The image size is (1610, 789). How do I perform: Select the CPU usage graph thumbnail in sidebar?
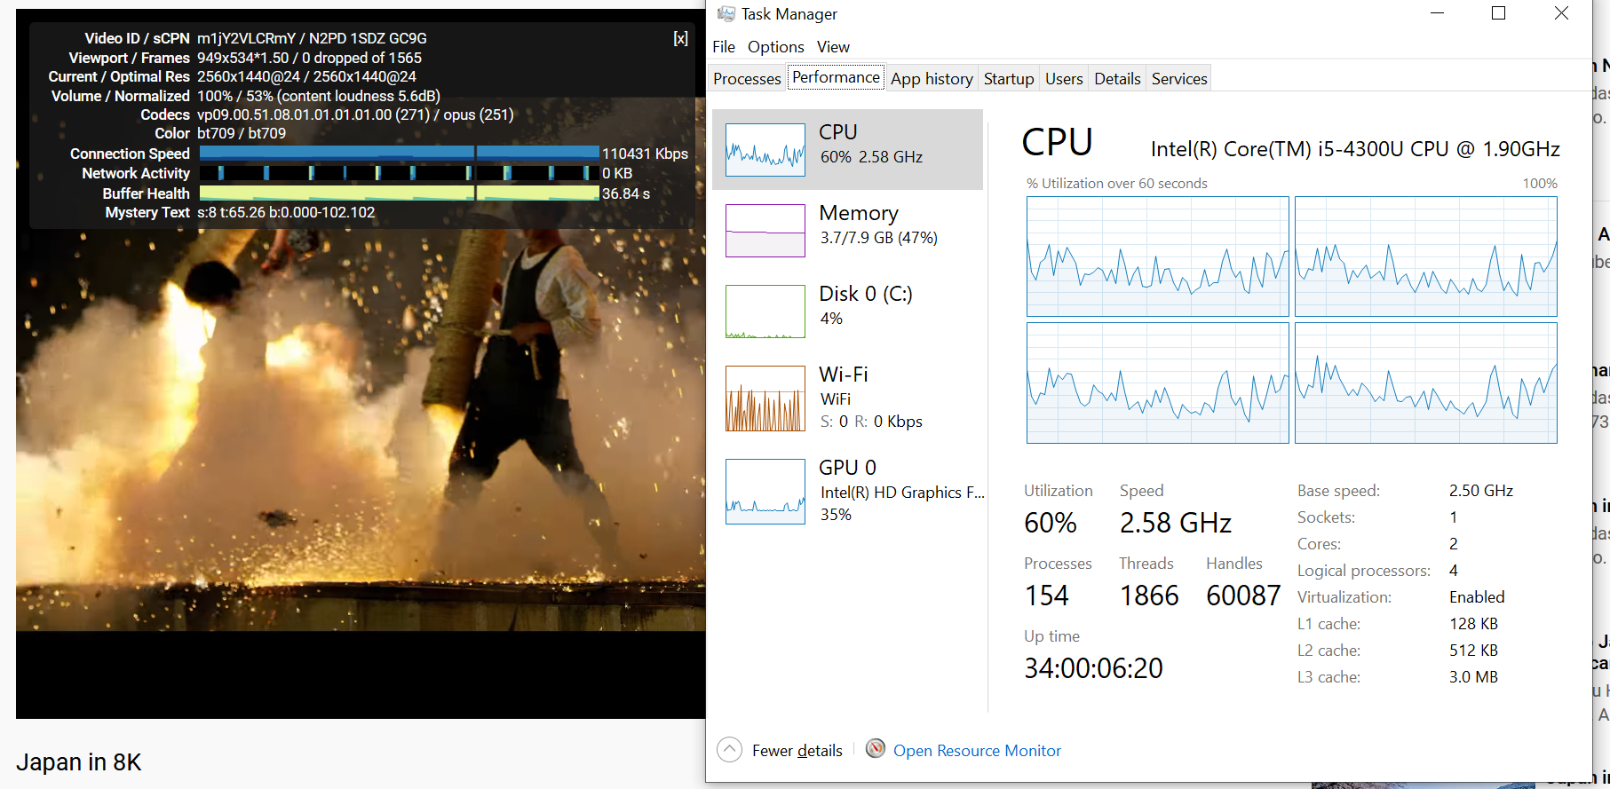(765, 149)
